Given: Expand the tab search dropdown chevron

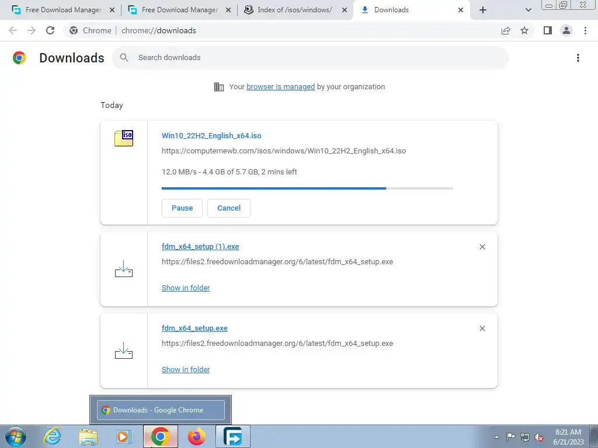Looking at the screenshot, I should click(x=528, y=10).
